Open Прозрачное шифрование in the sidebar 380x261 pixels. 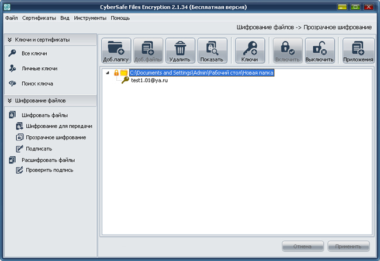tap(56, 138)
